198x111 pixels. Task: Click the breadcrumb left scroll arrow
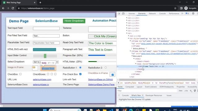(x=118, y=83)
